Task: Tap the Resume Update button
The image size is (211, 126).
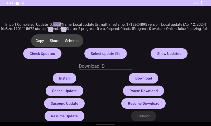Action: [x=64, y=116]
